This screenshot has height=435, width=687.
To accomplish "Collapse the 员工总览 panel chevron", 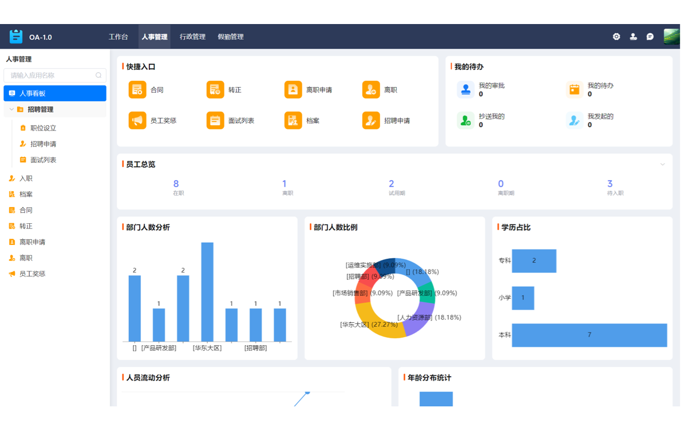I will coord(662,164).
